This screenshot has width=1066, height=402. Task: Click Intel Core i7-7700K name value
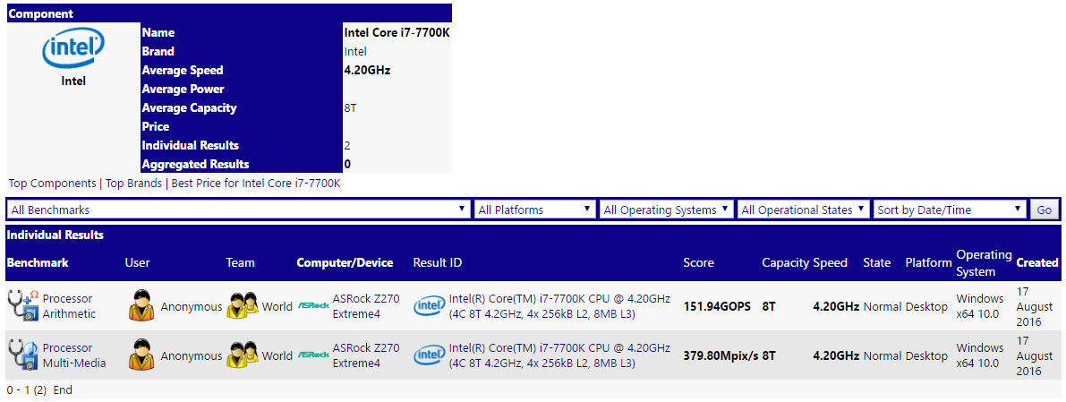[x=397, y=32]
